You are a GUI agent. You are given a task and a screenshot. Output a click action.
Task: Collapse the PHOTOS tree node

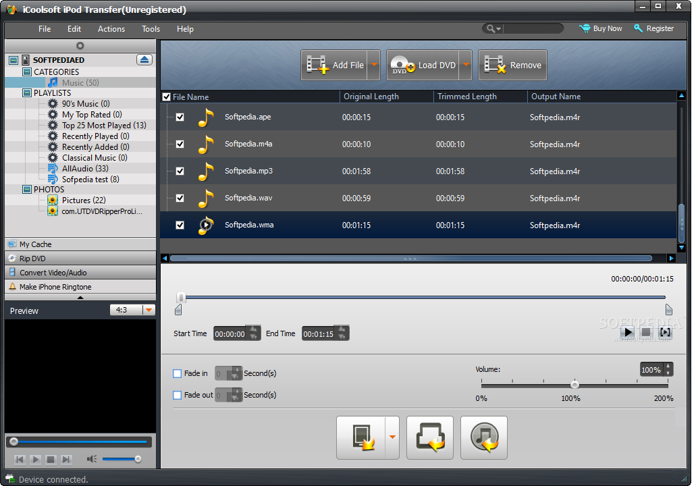(27, 190)
